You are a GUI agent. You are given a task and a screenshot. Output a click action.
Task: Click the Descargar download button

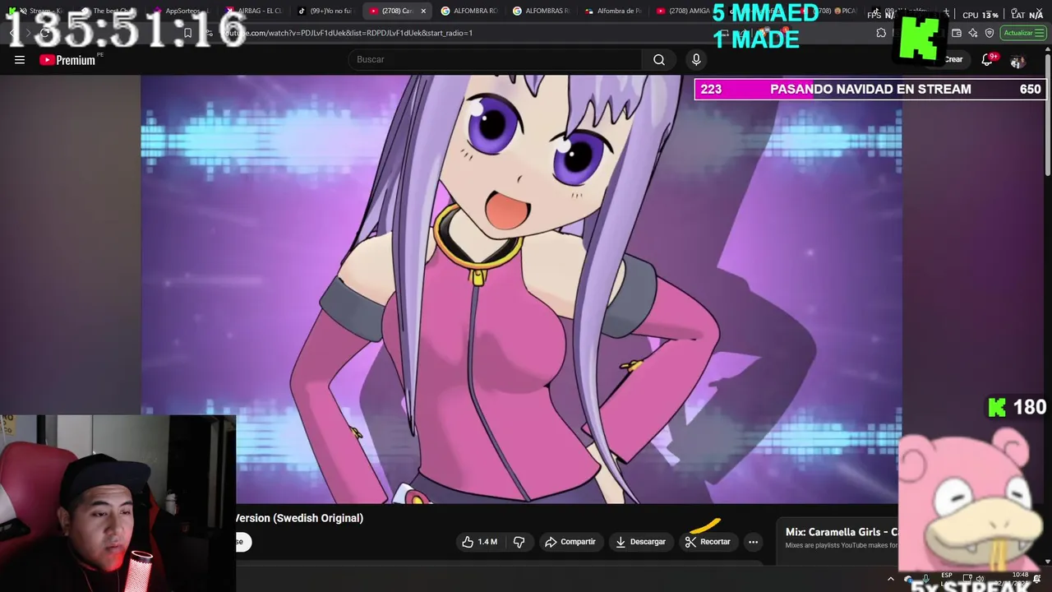pyautogui.click(x=640, y=542)
